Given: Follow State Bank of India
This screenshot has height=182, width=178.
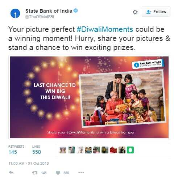Looking at the screenshot, I should [156, 12].
